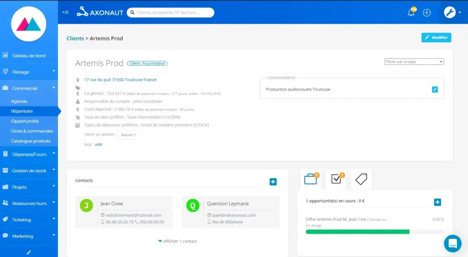Viewport: 468px width, 257px height.
Task: Open the briefcase opportunities tab
Action: [311, 179]
